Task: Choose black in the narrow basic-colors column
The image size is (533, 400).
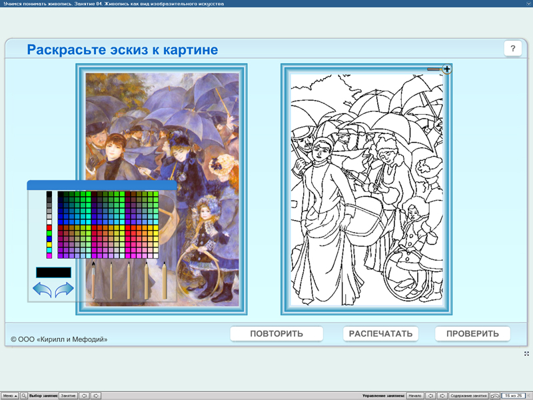Action: pos(49,194)
